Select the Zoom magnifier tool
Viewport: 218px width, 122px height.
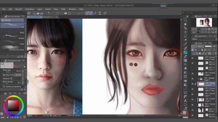185,20
